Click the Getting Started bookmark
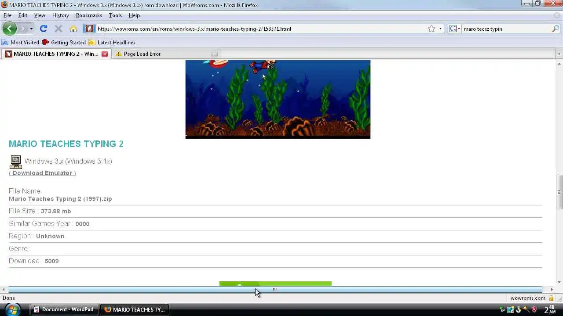The width and height of the screenshot is (563, 316). (x=64, y=42)
